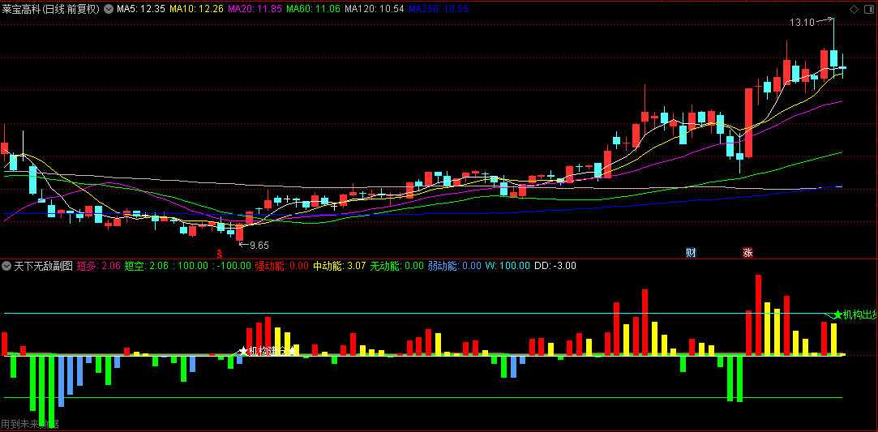Select the MA5: 12.35 indicator label
Screen dimensions: 878x432
click(141, 9)
